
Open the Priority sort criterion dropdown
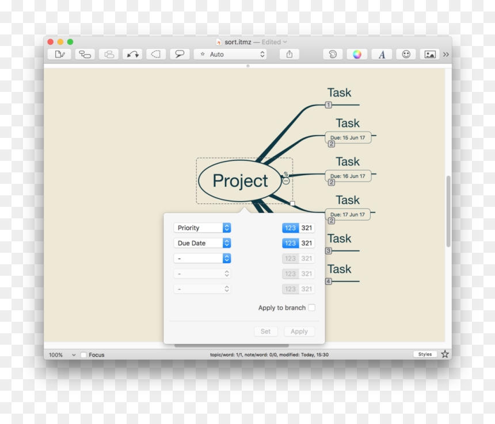pos(202,228)
